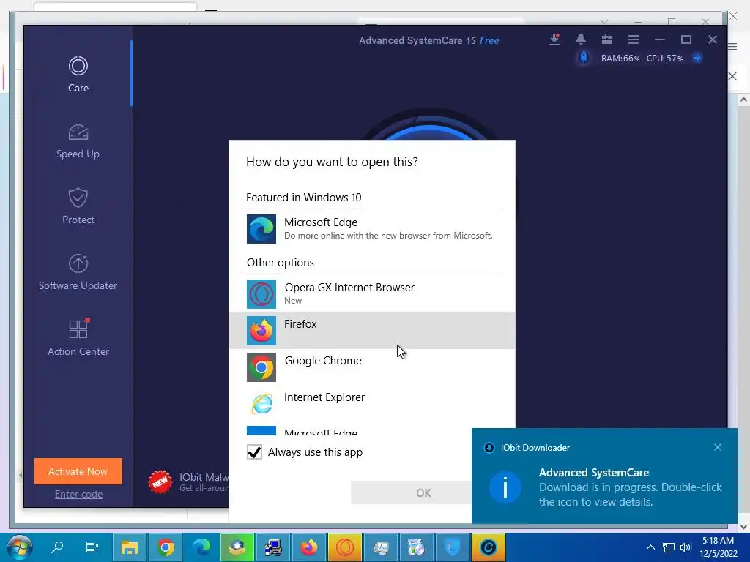The width and height of the screenshot is (750, 562).
Task: Click the blue shield taskbar icon
Action: (x=453, y=547)
